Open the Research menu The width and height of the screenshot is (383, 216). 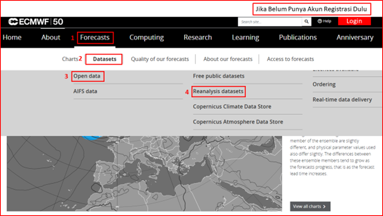click(x=198, y=37)
